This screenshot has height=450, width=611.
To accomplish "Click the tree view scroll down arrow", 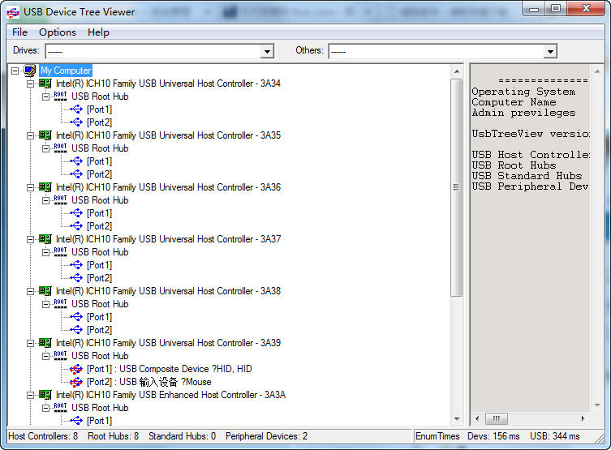I will click(x=456, y=419).
